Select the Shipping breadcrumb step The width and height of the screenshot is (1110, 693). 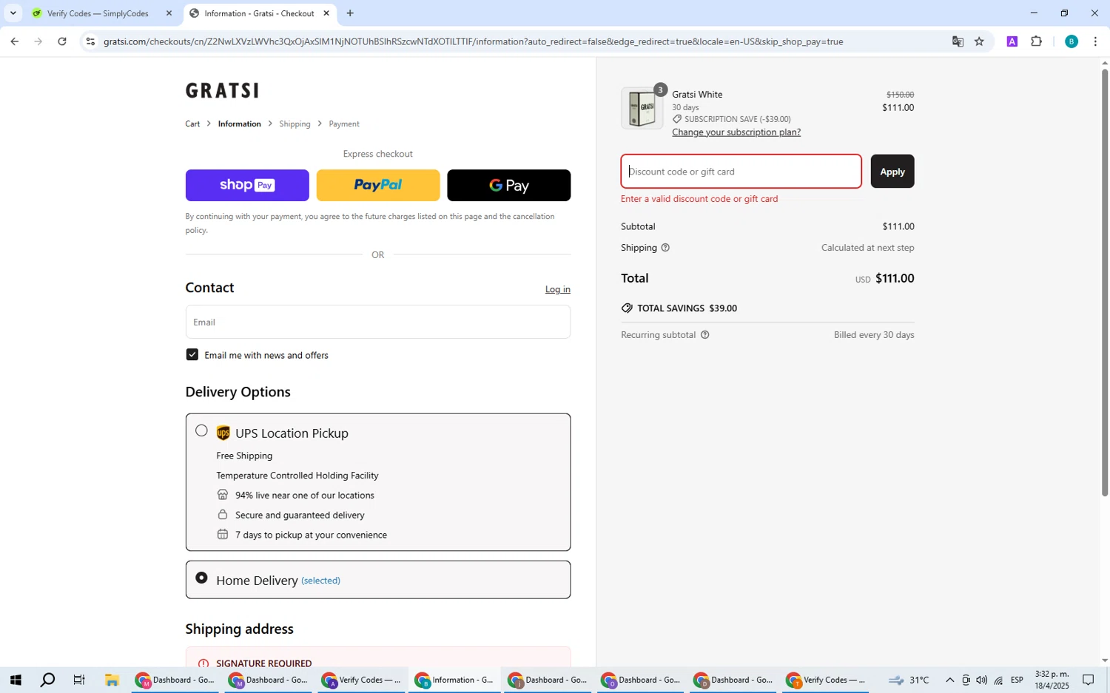295,124
